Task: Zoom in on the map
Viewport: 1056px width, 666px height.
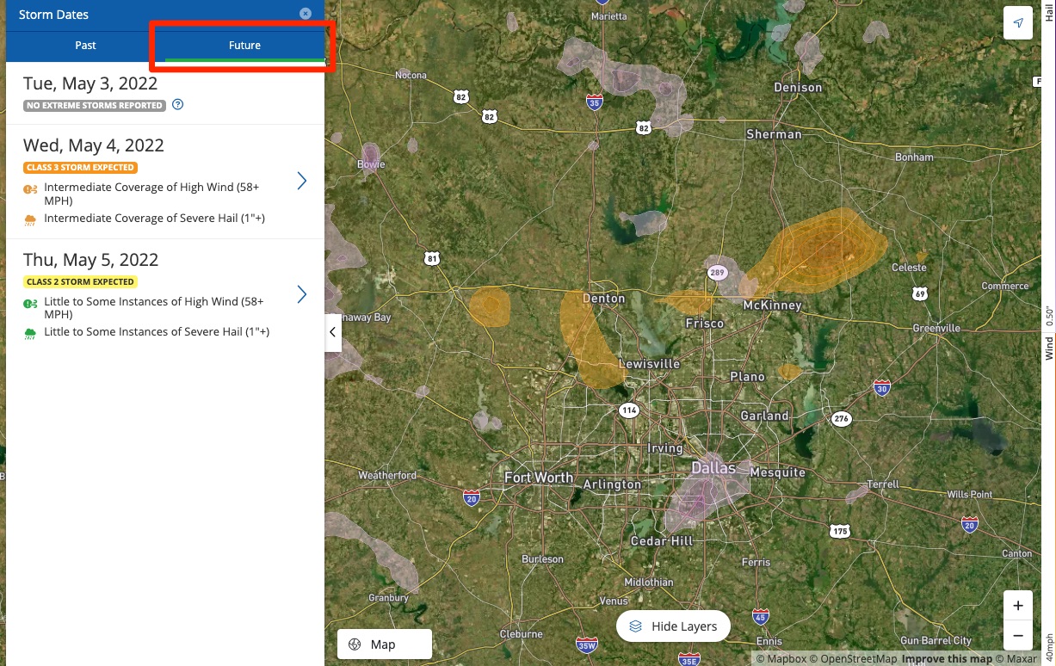Action: pyautogui.click(x=1018, y=606)
